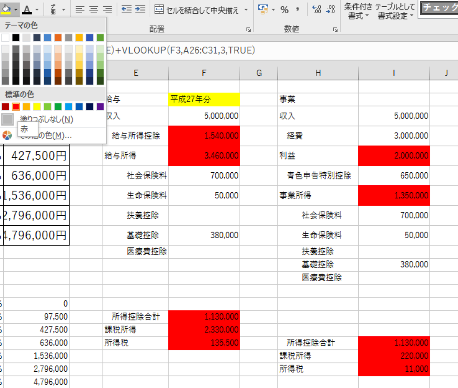This screenshot has height=388, width=458.
Task: Open 条件付き書式 menu
Action: point(358,11)
